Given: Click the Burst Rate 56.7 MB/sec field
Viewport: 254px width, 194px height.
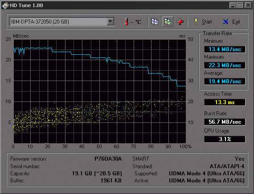Looking at the screenshot, I should click(225, 122).
